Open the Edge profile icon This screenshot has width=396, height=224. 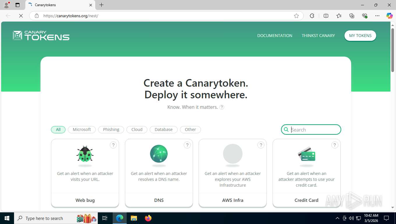(x=6, y=5)
